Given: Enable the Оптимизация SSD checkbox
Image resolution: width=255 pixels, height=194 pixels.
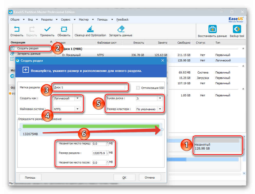Looking at the screenshot, I should click(138, 88).
